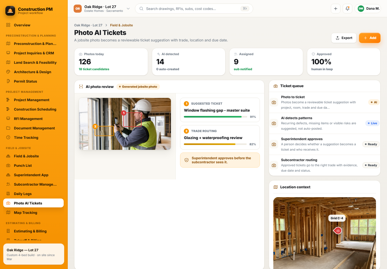Click the Location context map icon
This screenshot has height=269, width=387.
coord(275,187)
